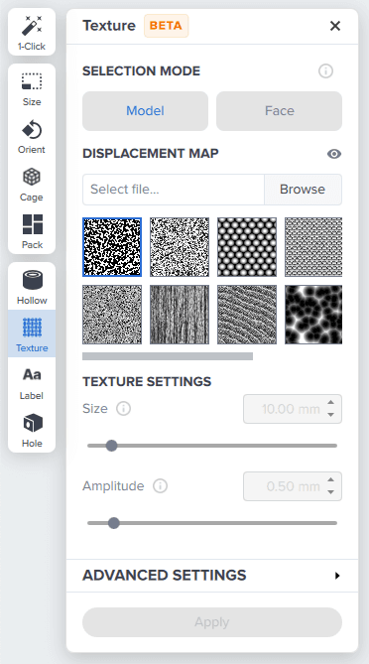Viewport: 369px width, 664px height.
Task: Click the BETA badge
Action: point(166,26)
